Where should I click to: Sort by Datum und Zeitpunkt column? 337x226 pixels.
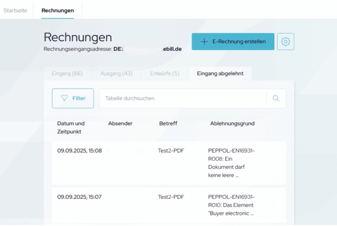click(71, 127)
